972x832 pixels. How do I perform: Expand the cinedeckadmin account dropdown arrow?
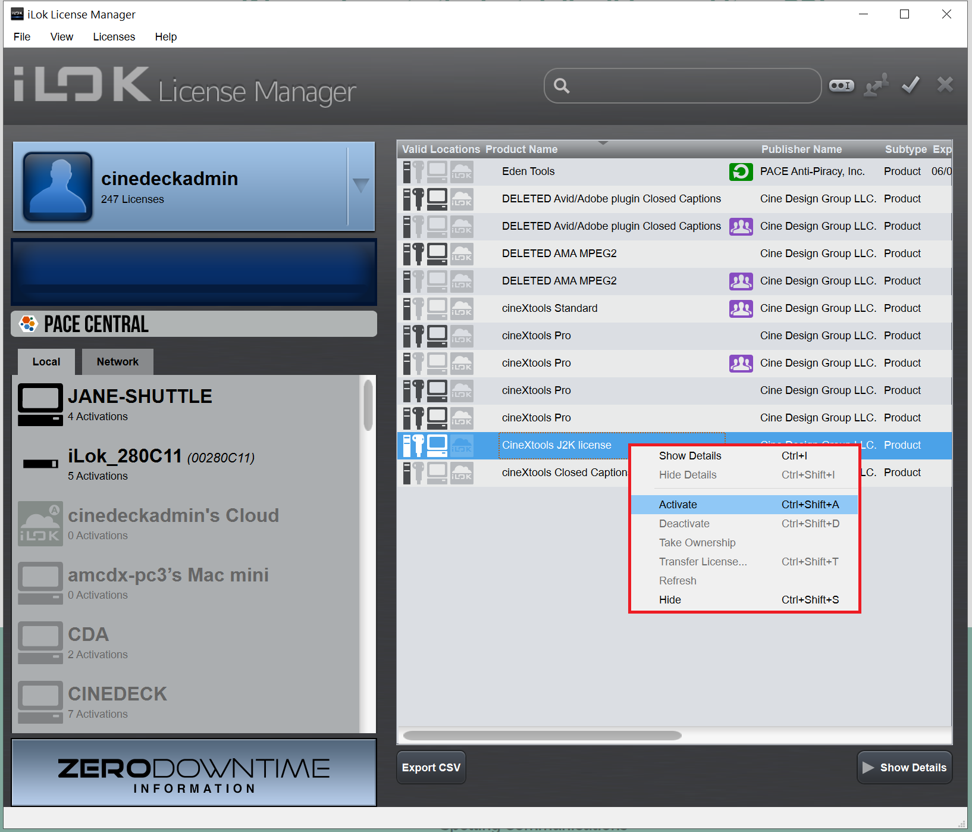coord(361,185)
